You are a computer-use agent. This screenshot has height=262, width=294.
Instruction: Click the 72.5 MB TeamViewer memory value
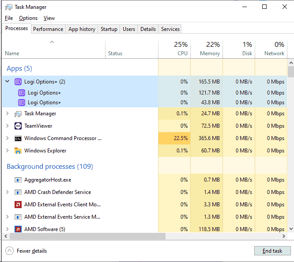(211, 126)
